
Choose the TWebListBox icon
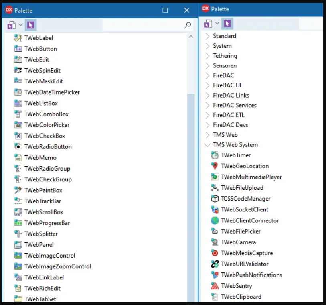click(18, 103)
